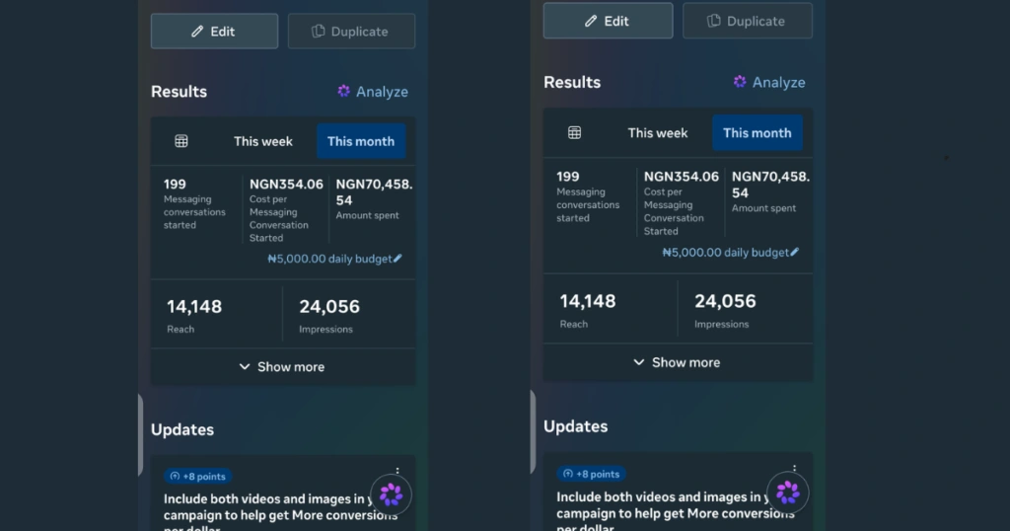Open the three-dot menu on left update card
Image resolution: width=1010 pixels, height=531 pixels.
(397, 471)
